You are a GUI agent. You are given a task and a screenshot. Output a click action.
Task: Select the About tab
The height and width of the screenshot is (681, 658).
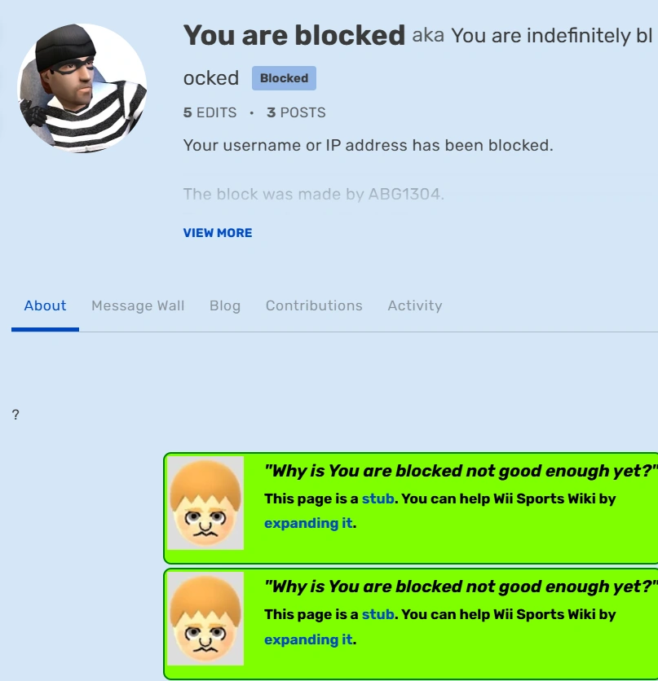(x=45, y=306)
